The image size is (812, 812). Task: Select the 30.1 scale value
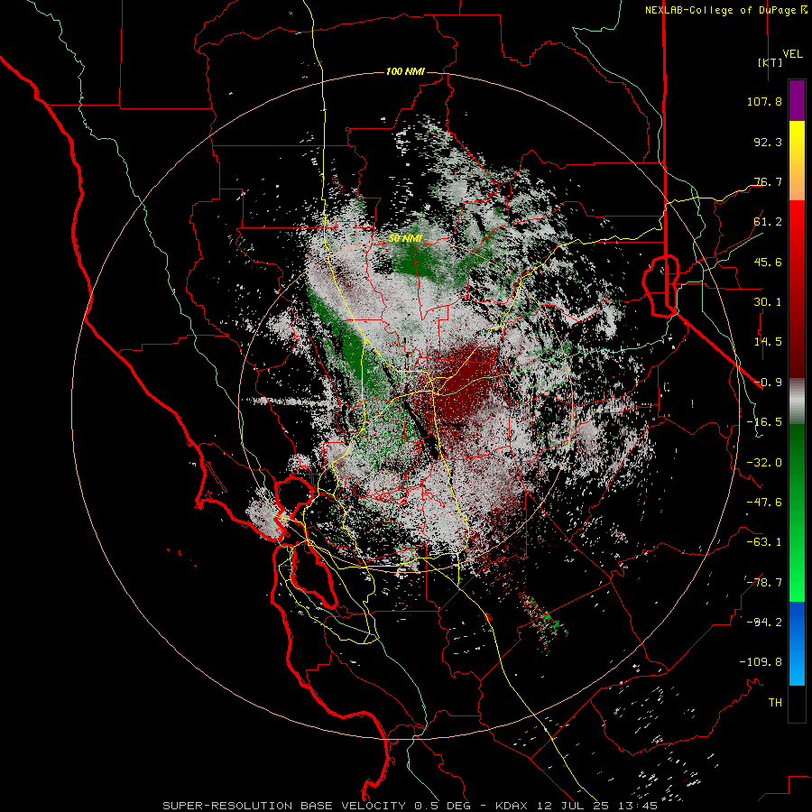click(x=768, y=302)
